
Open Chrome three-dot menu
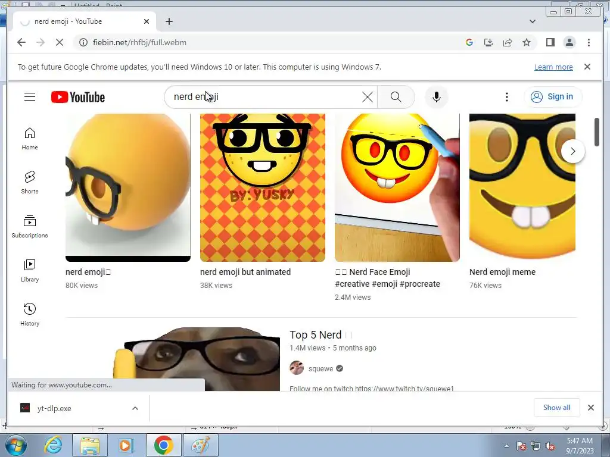point(589,42)
